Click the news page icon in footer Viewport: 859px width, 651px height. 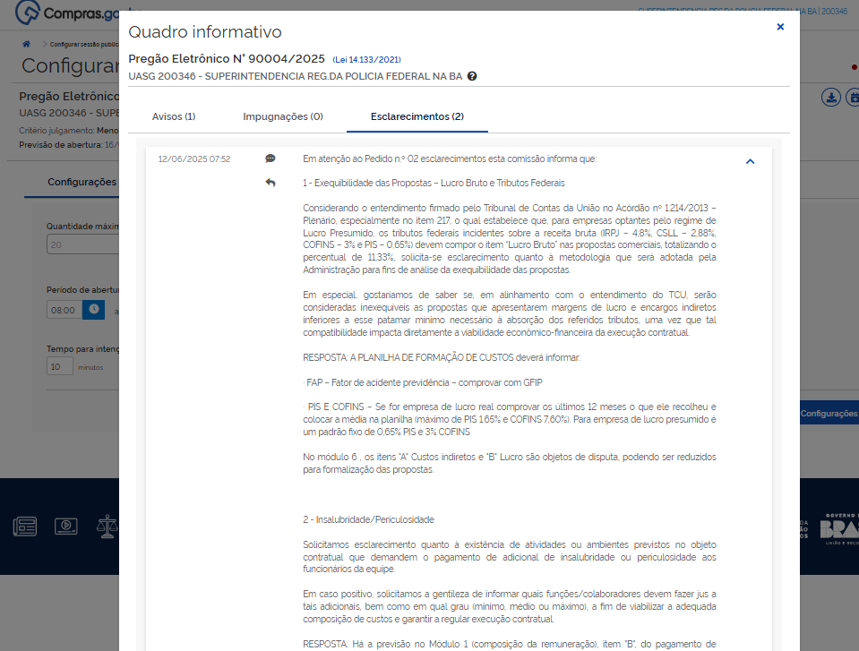(24, 526)
